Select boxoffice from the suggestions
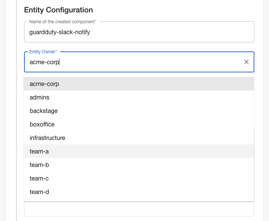Viewport: 269px width, 221px height. 42,125
